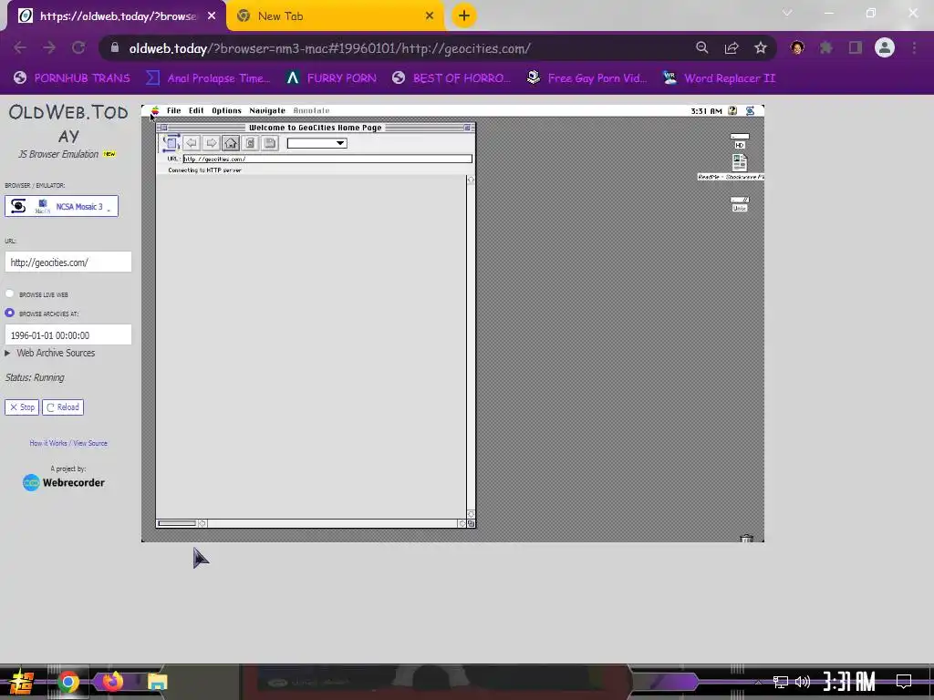Open Chrome three-dot menu
This screenshot has width=934, height=700.
tap(914, 48)
